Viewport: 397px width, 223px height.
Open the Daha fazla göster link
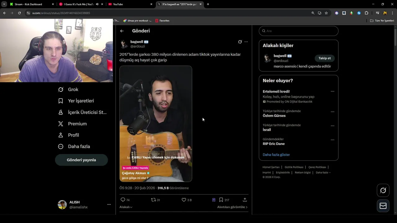(x=276, y=155)
